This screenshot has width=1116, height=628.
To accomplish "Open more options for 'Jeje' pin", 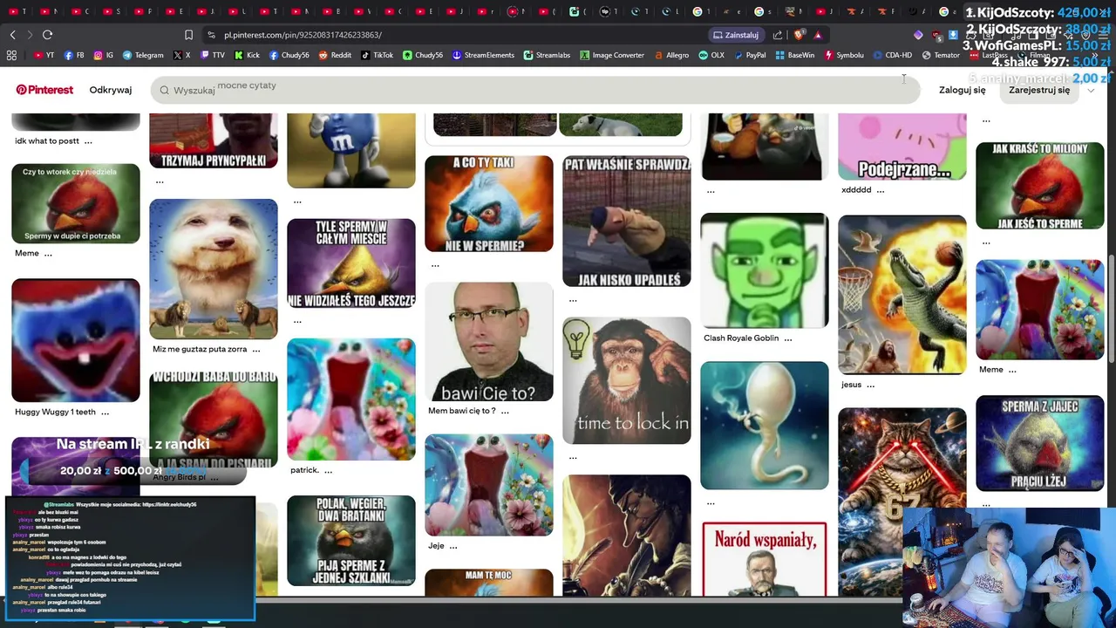I will click(453, 546).
